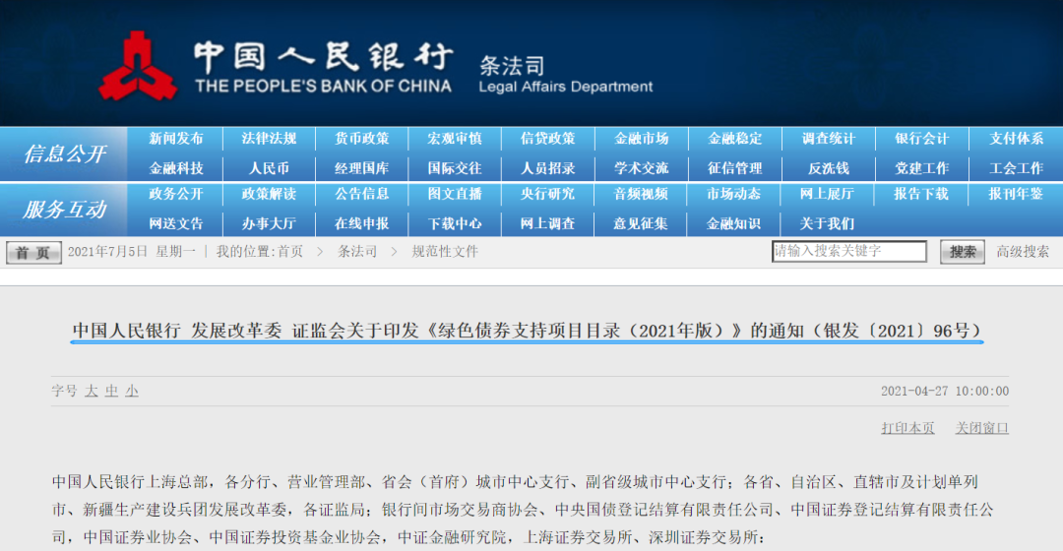Click 打印本页 to print the page

[x=907, y=428]
